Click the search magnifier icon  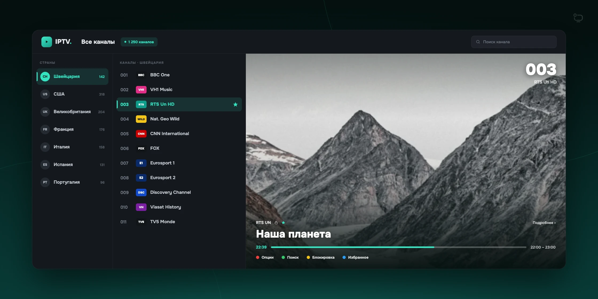478,42
